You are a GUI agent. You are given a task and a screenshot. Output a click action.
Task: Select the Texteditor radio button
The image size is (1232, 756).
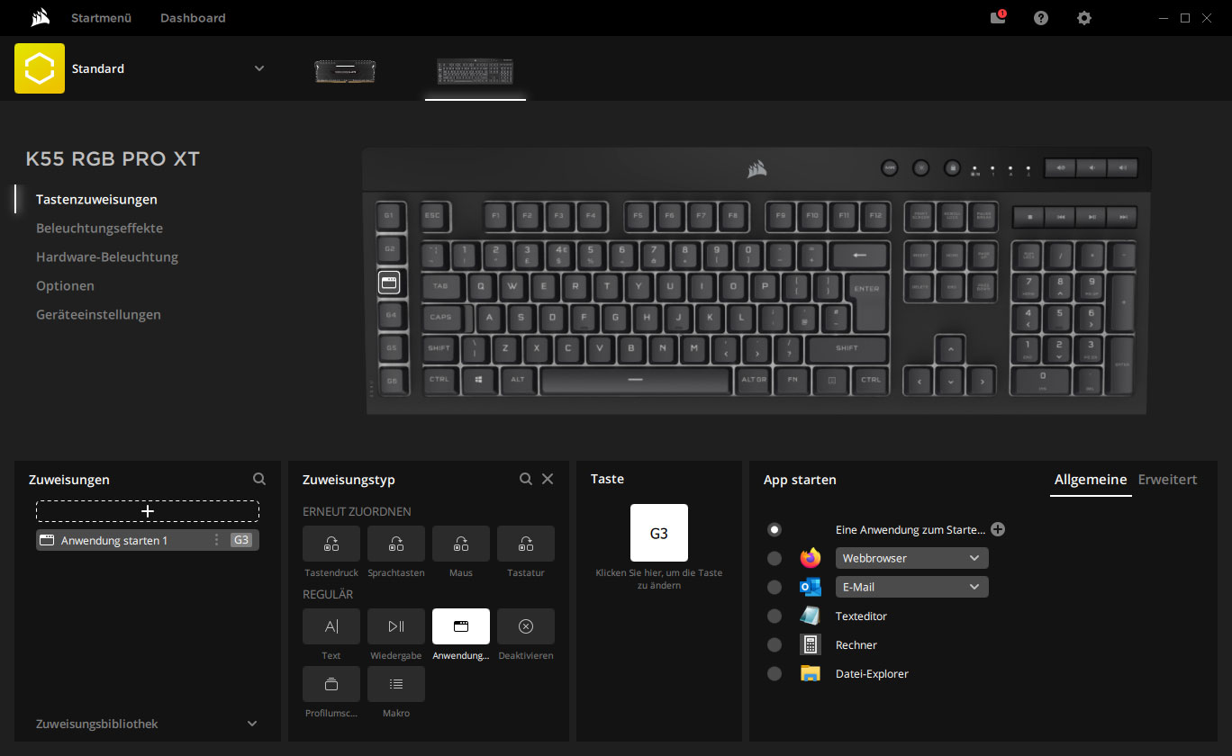[x=775, y=616]
